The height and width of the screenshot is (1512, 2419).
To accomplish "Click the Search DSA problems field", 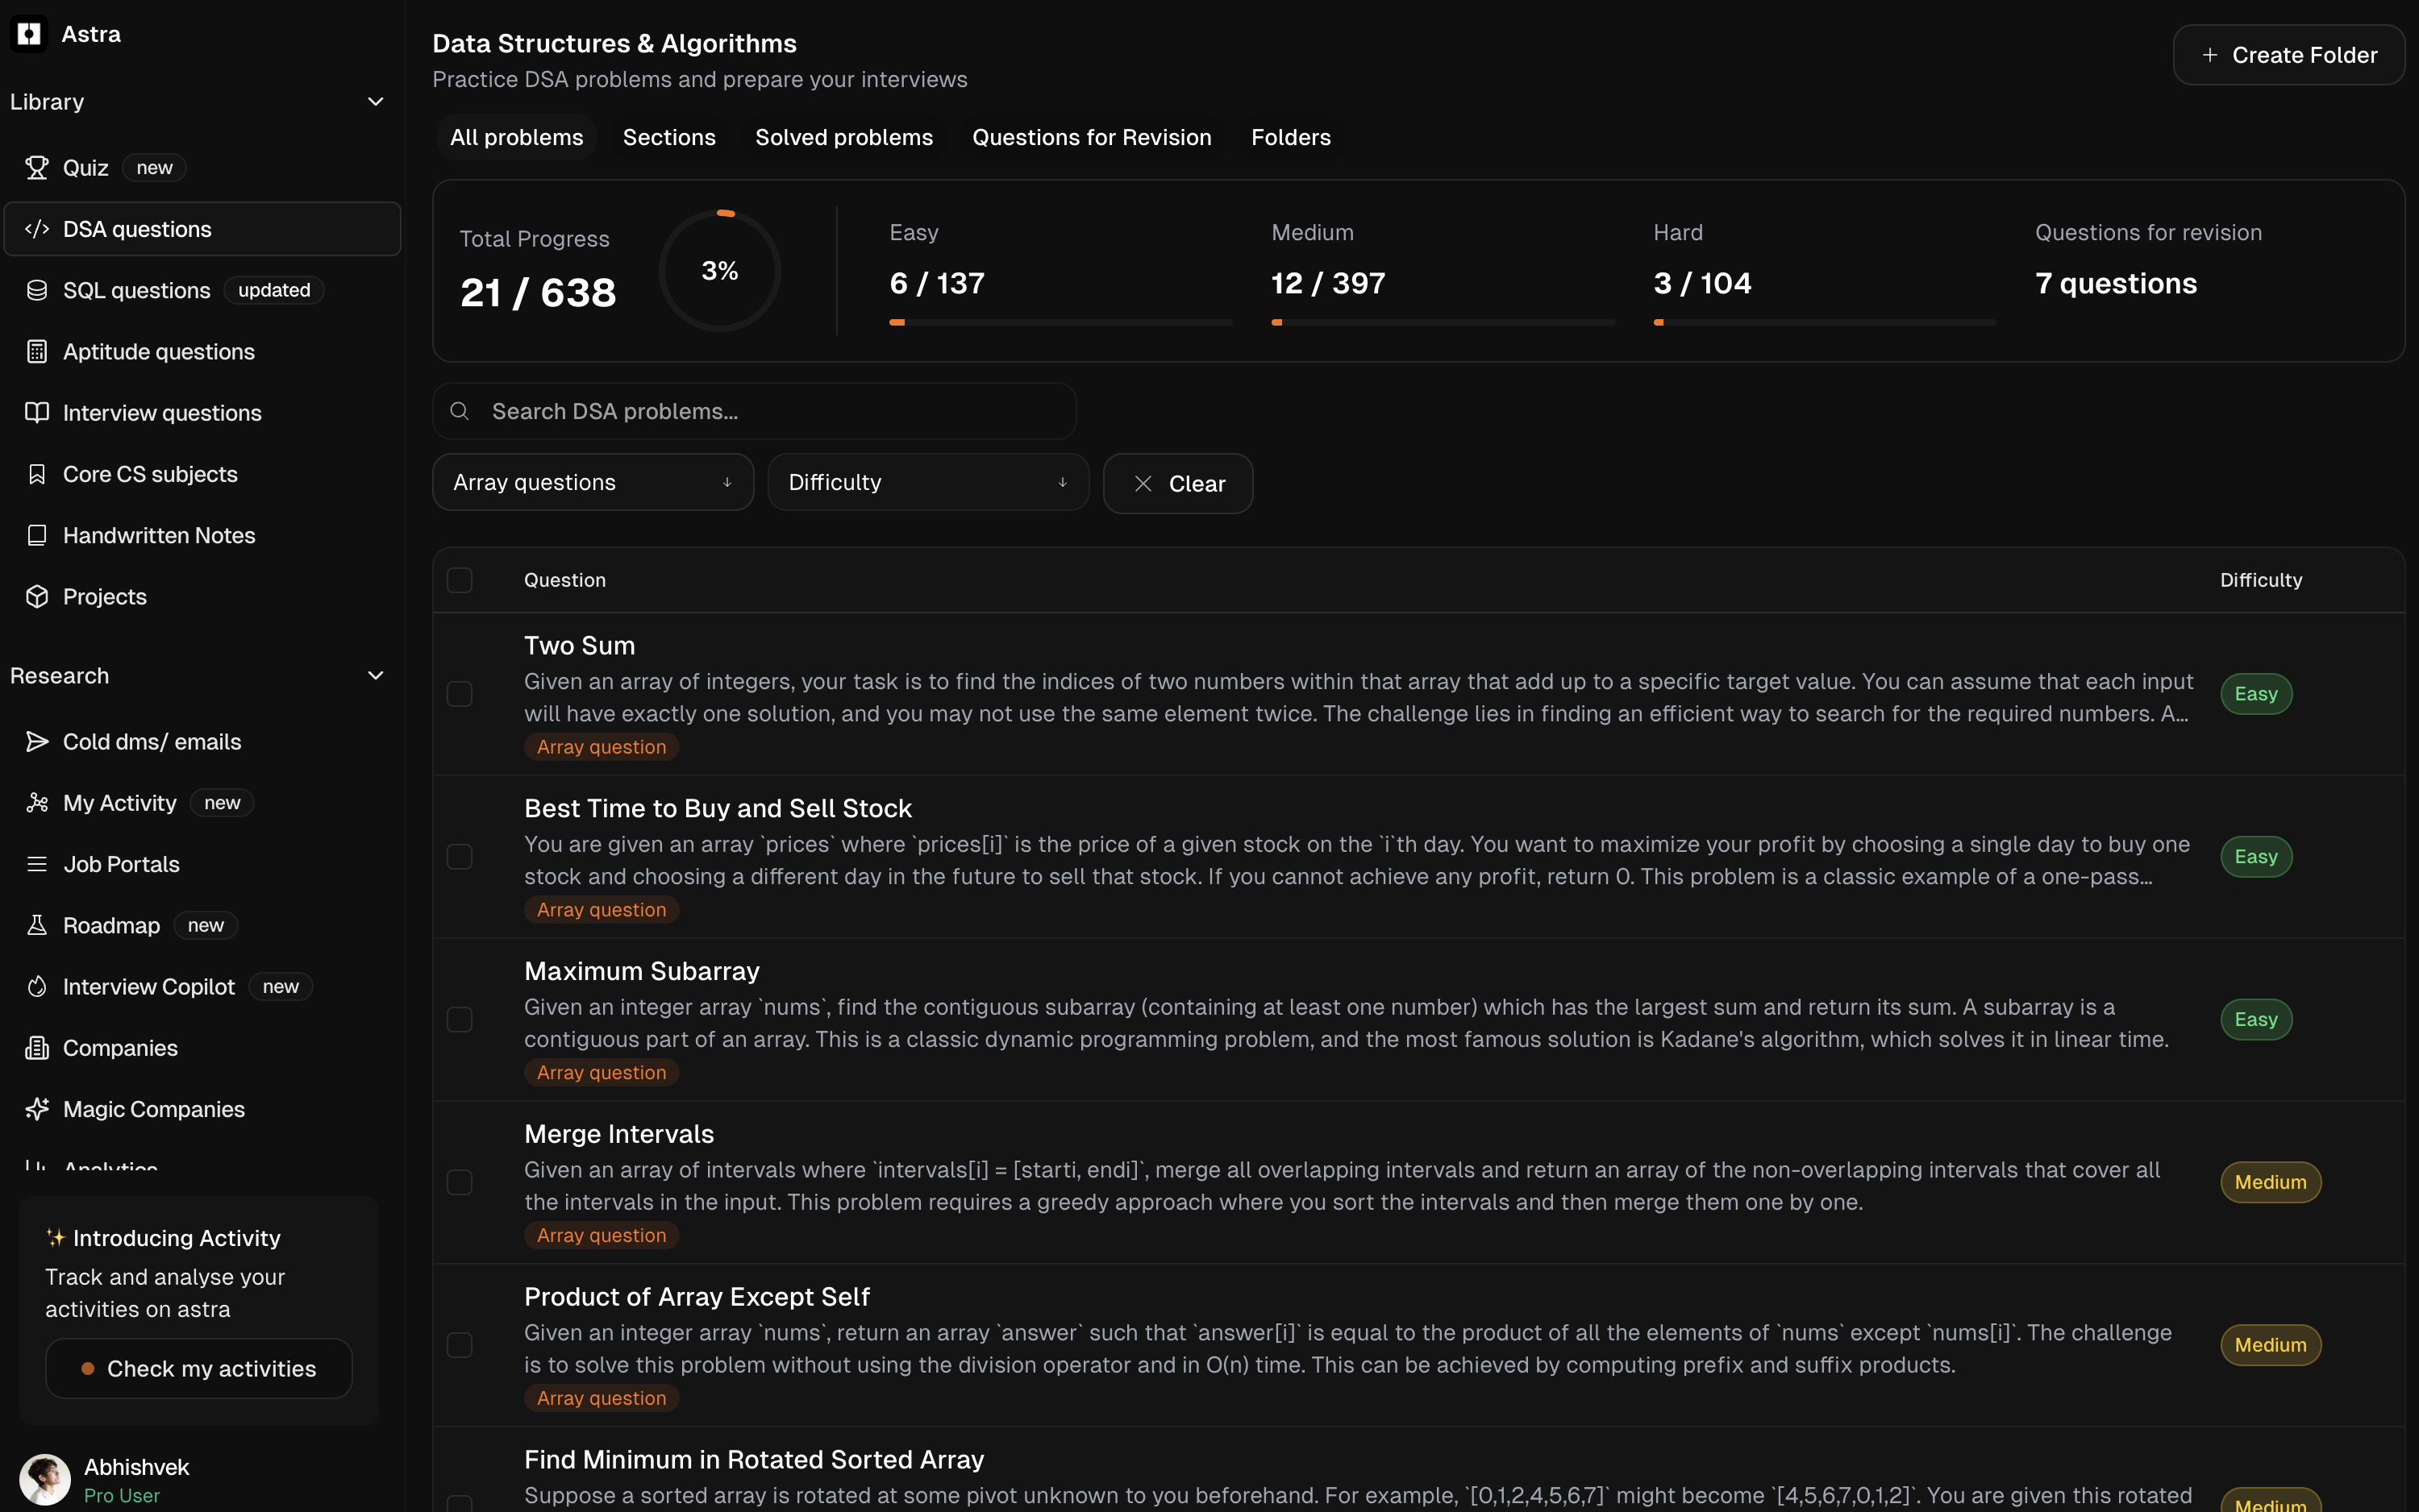I will point(754,411).
